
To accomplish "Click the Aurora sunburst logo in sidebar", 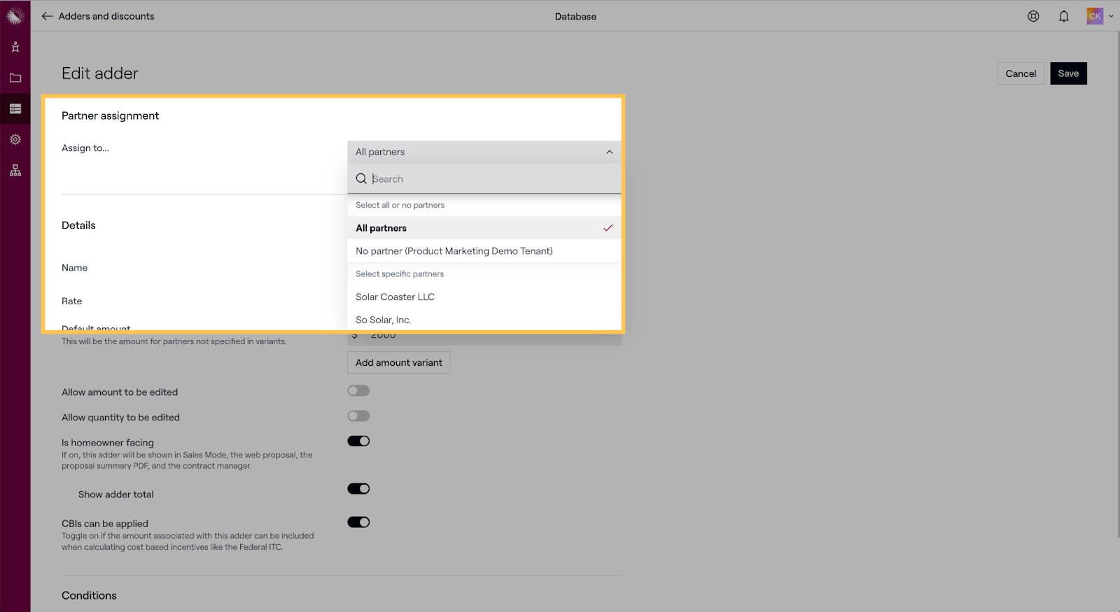I will click(15, 15).
